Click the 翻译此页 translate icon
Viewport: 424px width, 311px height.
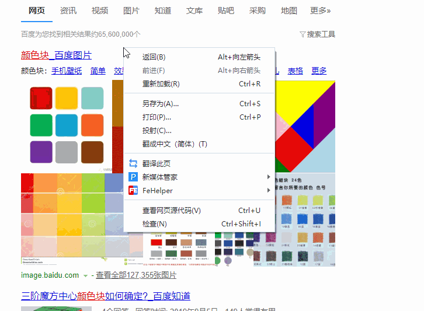[x=133, y=163]
